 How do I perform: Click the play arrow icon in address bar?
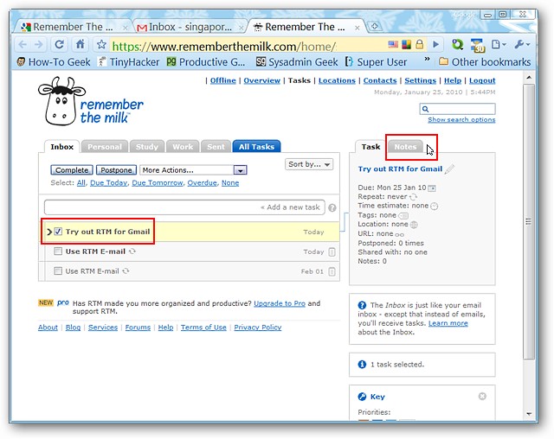436,44
